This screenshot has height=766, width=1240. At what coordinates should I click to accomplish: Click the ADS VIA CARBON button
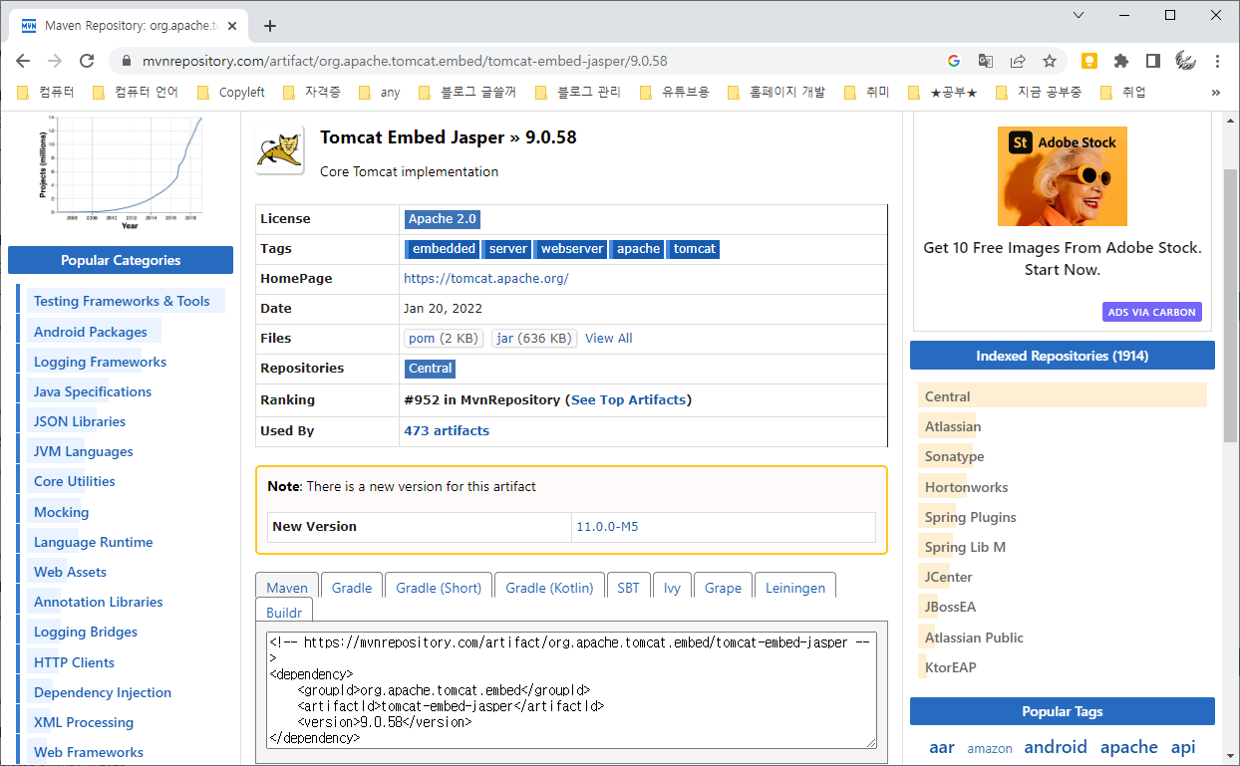pyautogui.click(x=1152, y=312)
